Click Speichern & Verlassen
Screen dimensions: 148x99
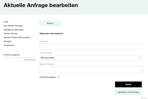pyautogui.click(x=128, y=92)
